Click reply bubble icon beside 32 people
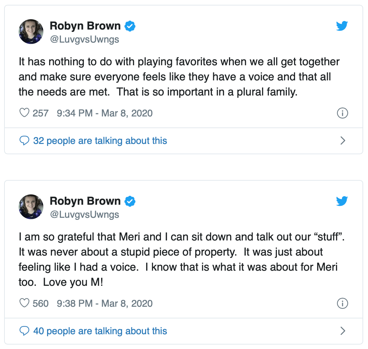 [x=24, y=140]
